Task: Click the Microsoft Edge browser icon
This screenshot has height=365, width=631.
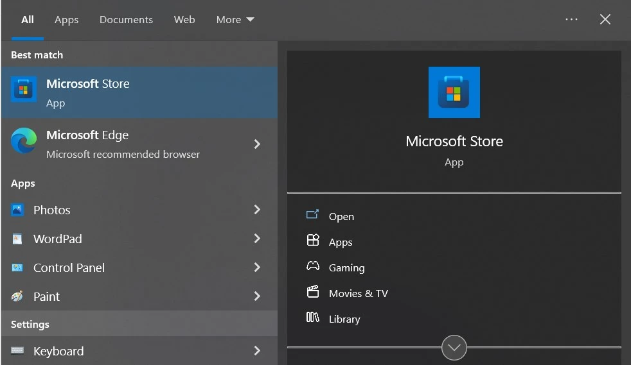Action: point(24,140)
